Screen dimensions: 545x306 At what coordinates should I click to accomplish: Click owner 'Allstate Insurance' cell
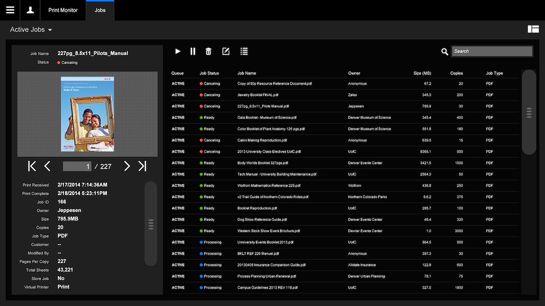point(362,265)
